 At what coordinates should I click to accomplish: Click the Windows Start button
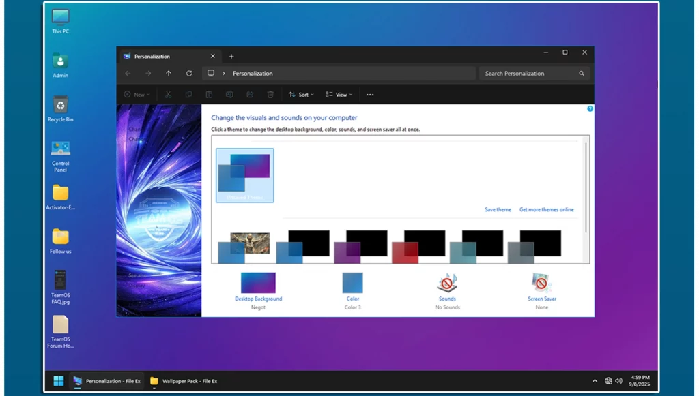point(59,381)
